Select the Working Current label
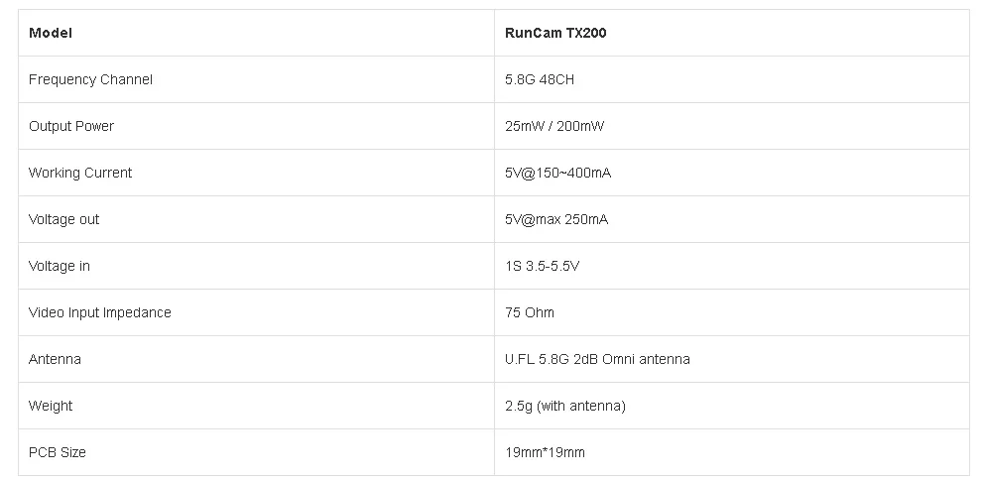 (x=80, y=173)
